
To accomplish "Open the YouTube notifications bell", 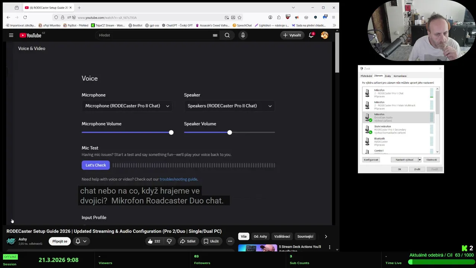I will (311, 35).
